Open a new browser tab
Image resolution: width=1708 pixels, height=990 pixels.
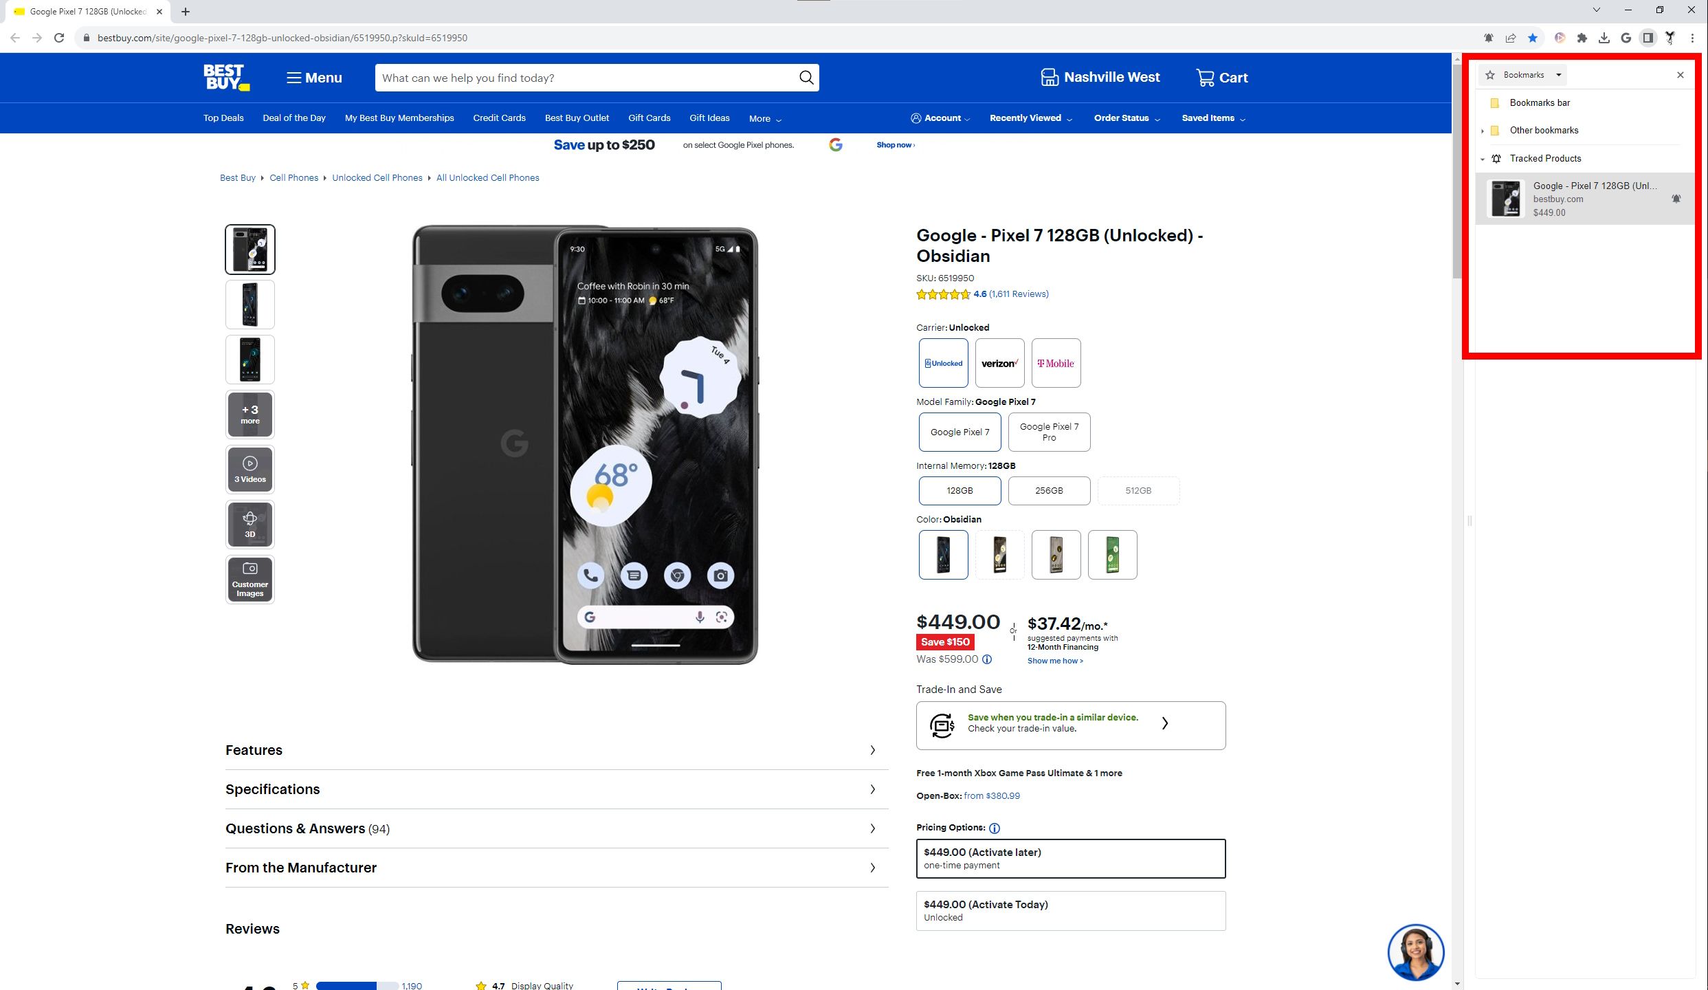tap(186, 12)
